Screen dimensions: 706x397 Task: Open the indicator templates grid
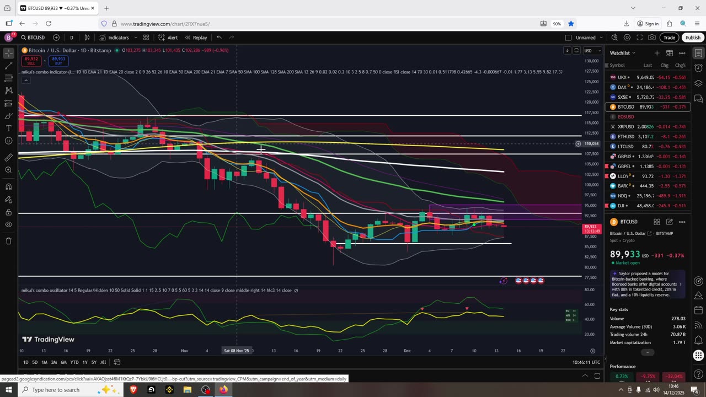coord(146,37)
